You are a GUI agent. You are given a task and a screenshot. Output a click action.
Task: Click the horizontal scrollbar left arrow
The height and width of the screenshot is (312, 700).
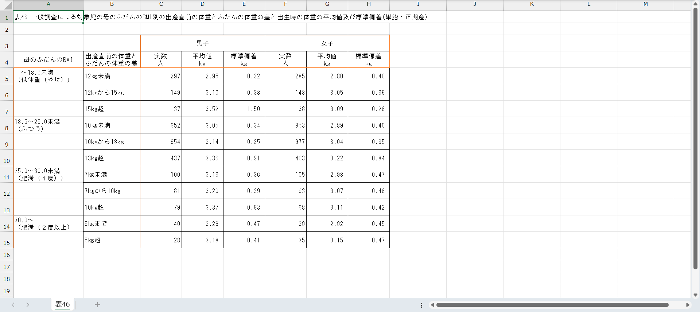[x=432, y=305]
